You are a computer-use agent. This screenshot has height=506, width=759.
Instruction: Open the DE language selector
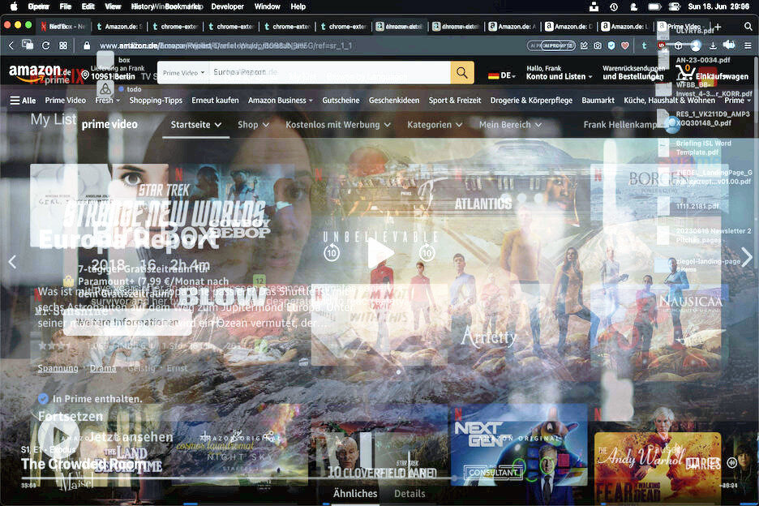[502, 75]
